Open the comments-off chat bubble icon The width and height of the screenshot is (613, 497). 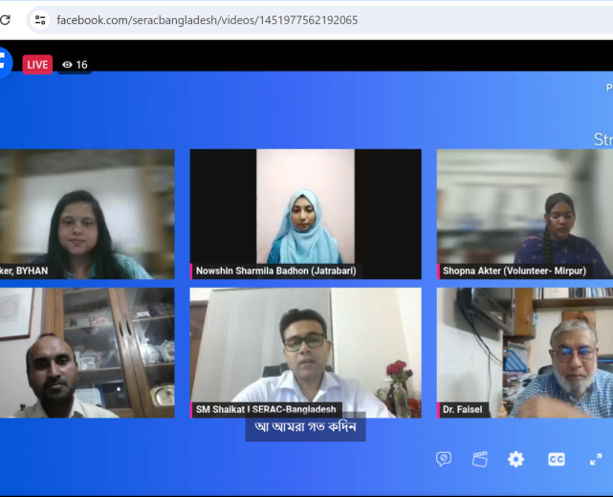point(444,459)
